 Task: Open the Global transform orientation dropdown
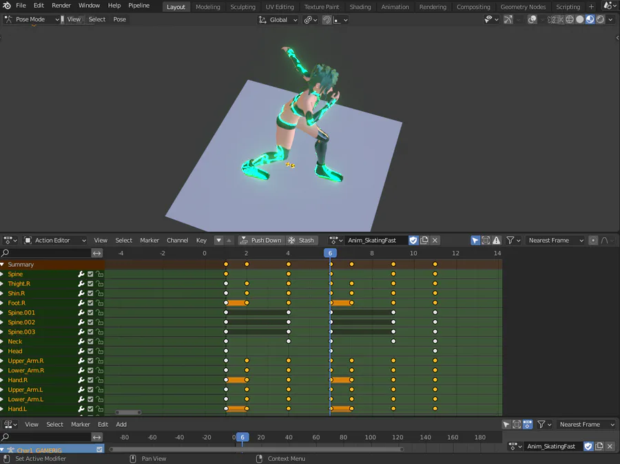(278, 20)
